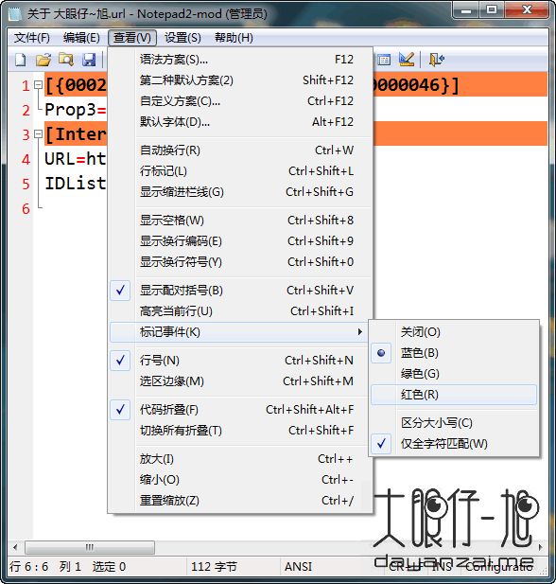Open the 文件(F) menu

tap(31, 38)
